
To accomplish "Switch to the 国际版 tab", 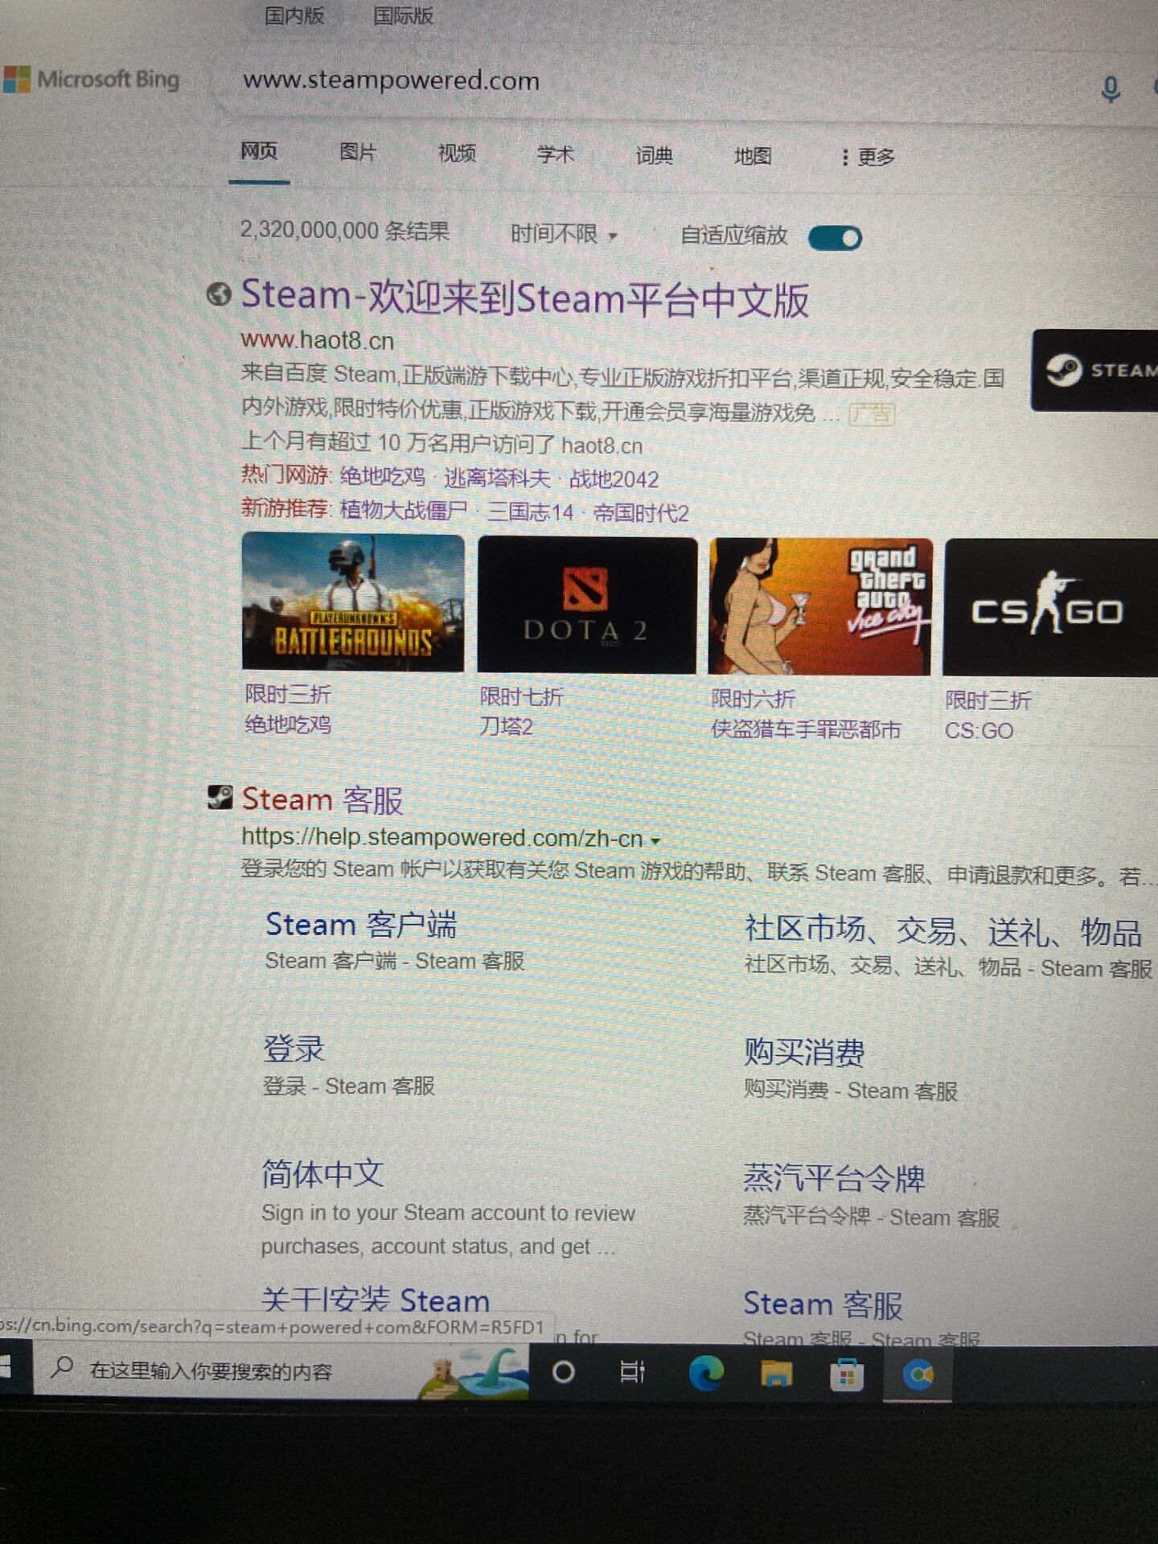I will [403, 15].
